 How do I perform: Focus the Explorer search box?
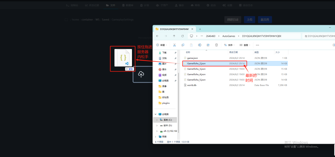tap(318, 36)
